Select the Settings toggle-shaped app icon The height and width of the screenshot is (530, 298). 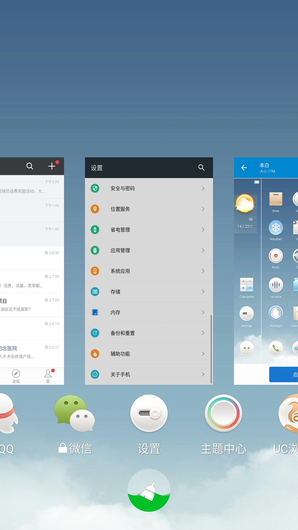pos(149,413)
